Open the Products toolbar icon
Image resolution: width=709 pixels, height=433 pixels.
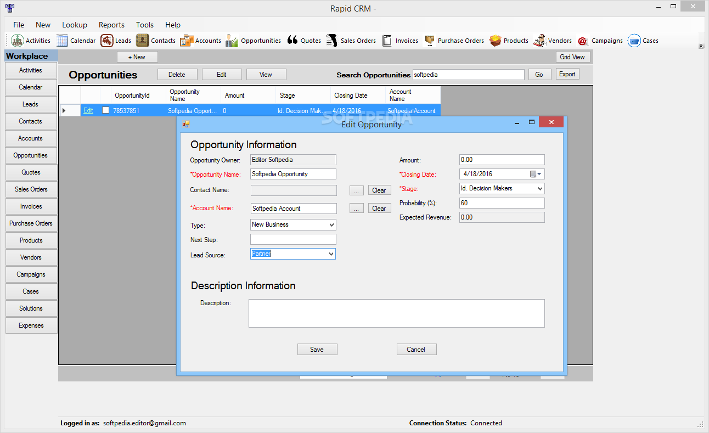tap(496, 41)
